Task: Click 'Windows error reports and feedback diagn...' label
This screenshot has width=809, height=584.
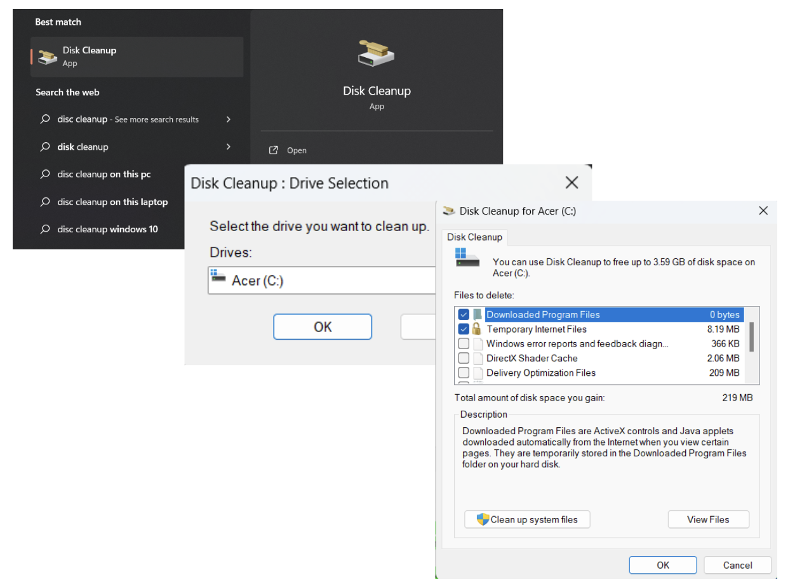Action: 577,343
